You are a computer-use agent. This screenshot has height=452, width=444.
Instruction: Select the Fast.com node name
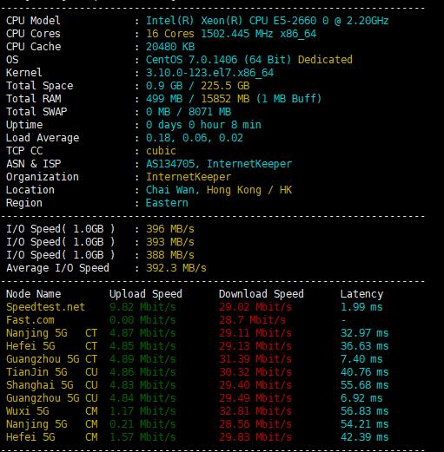pyautogui.click(x=30, y=320)
